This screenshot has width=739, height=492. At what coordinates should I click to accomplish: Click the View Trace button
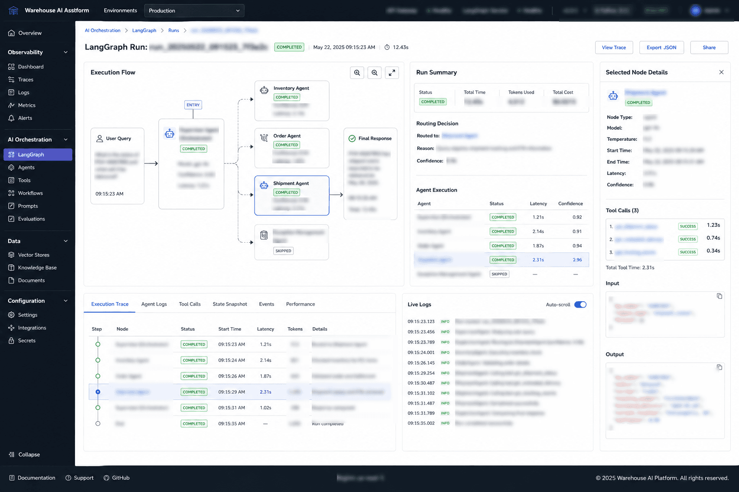[614, 48]
